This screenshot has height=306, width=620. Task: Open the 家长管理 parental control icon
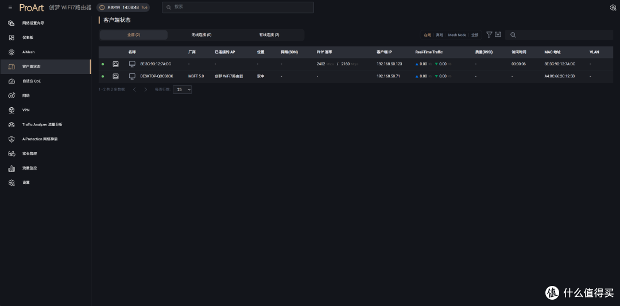point(11,154)
